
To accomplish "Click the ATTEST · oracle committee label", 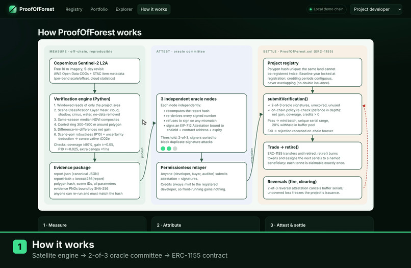I will 181,52.
